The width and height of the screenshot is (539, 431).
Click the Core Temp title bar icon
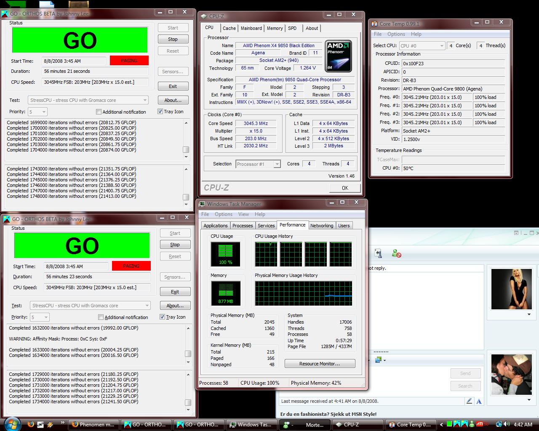click(375, 24)
